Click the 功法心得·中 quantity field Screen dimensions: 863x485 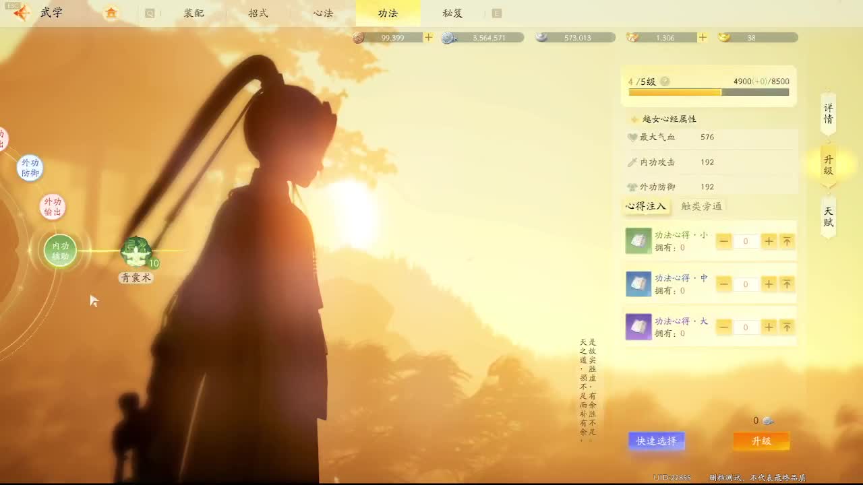(746, 284)
